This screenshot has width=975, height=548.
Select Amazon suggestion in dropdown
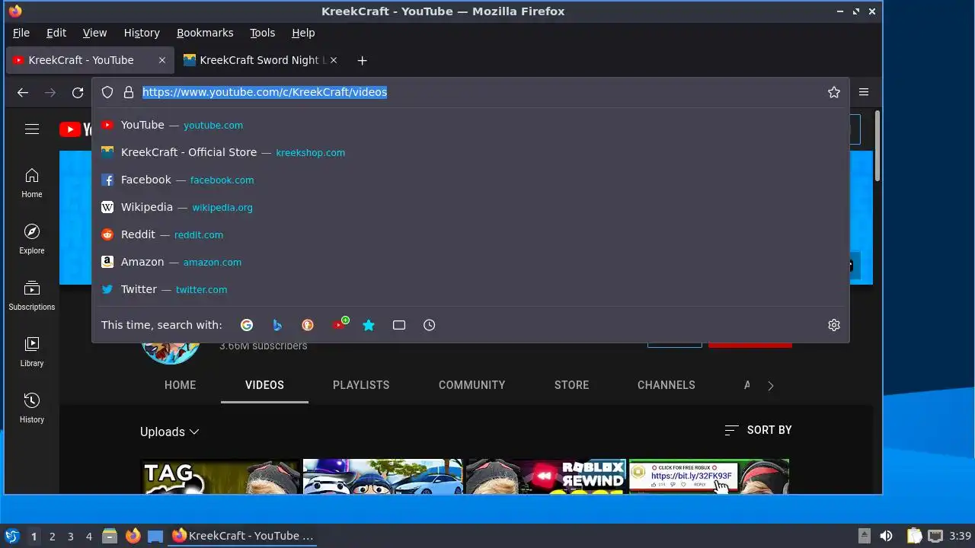pos(470,262)
